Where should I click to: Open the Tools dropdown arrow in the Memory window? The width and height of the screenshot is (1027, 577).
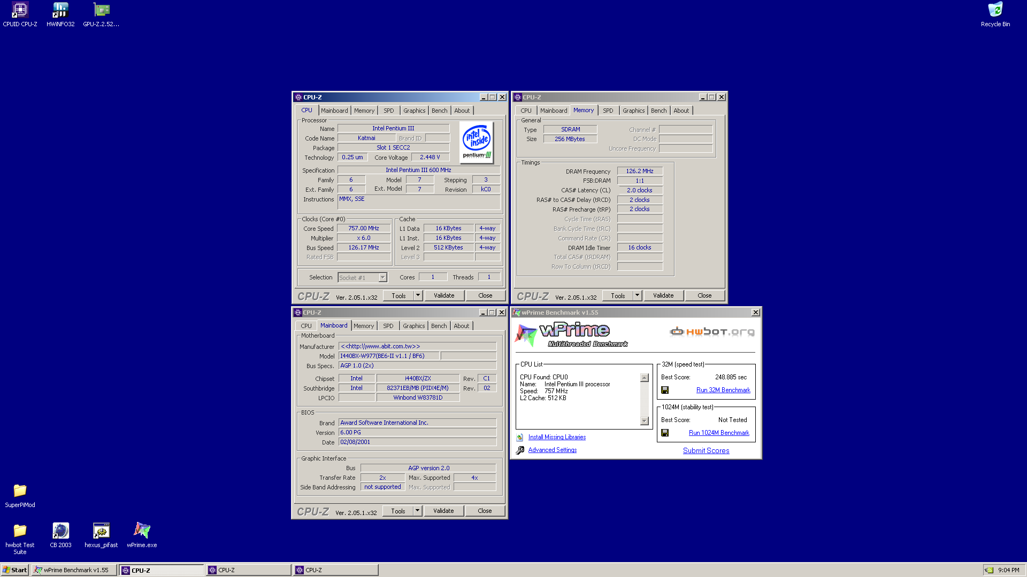[637, 295]
